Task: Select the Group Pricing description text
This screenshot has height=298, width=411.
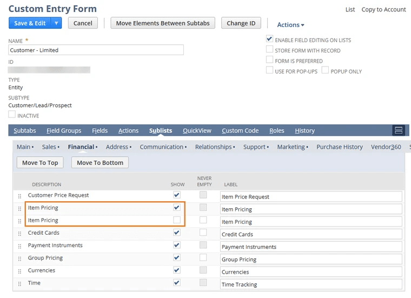Action: click(x=45, y=258)
